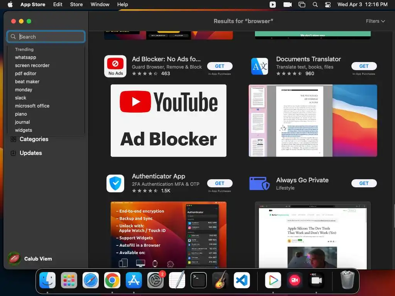
Task: Get the Ad Blocker: No Ads app
Action: [219, 66]
